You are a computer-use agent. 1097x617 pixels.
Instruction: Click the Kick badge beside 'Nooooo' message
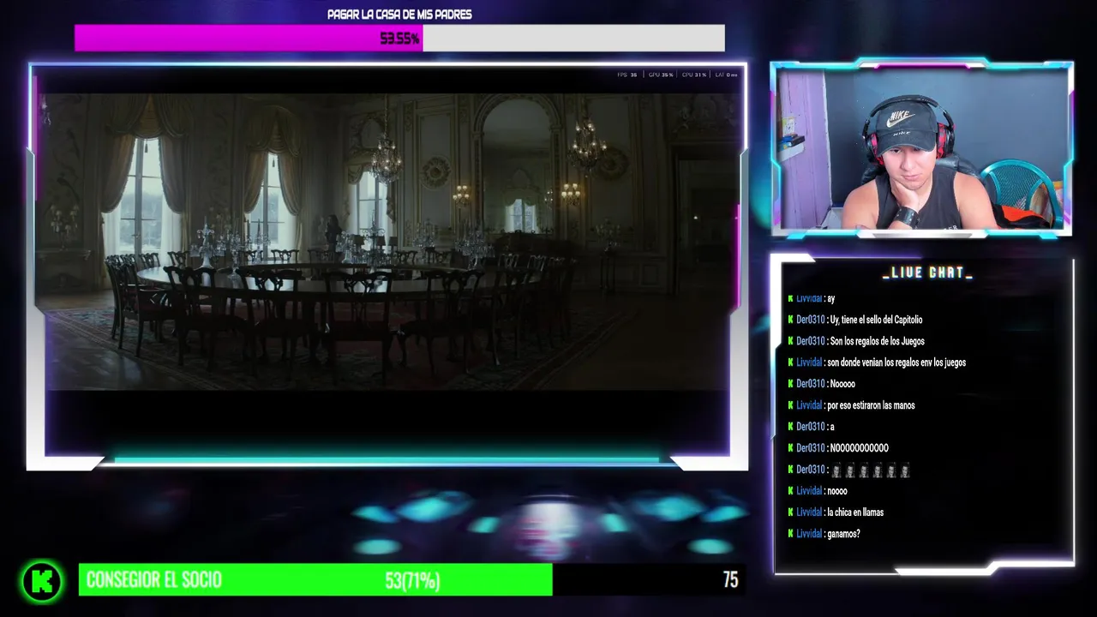pyautogui.click(x=790, y=384)
